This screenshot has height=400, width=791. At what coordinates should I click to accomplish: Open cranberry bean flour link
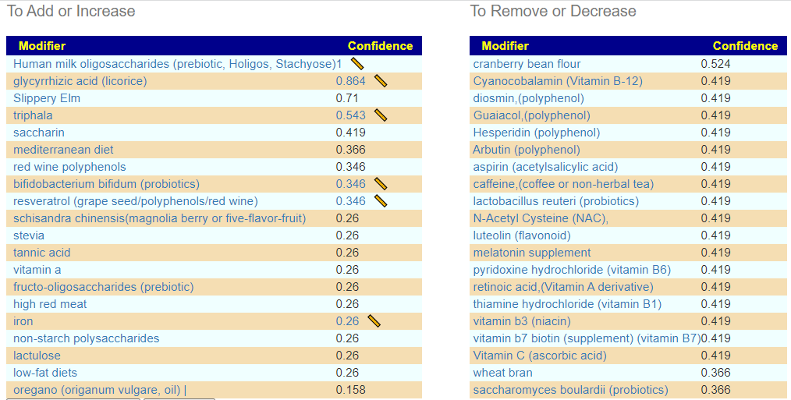click(527, 64)
